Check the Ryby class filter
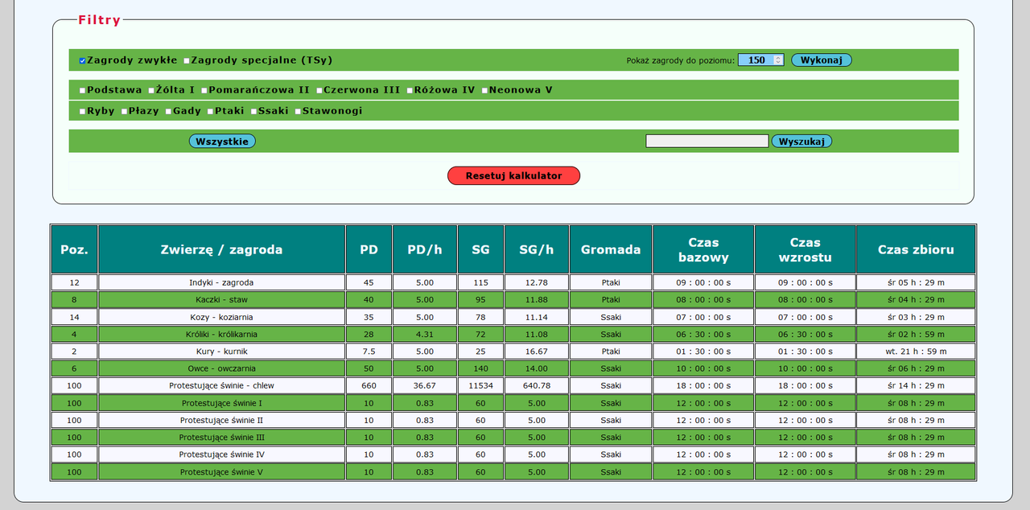This screenshot has width=1030, height=510. 82,111
